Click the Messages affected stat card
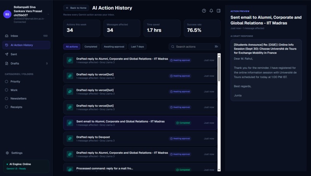311x176 pixels. 122,28
